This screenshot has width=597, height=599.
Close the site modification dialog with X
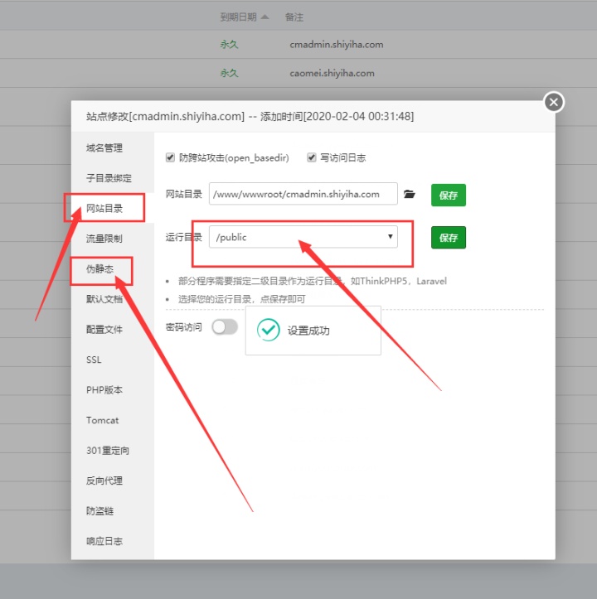(x=554, y=103)
